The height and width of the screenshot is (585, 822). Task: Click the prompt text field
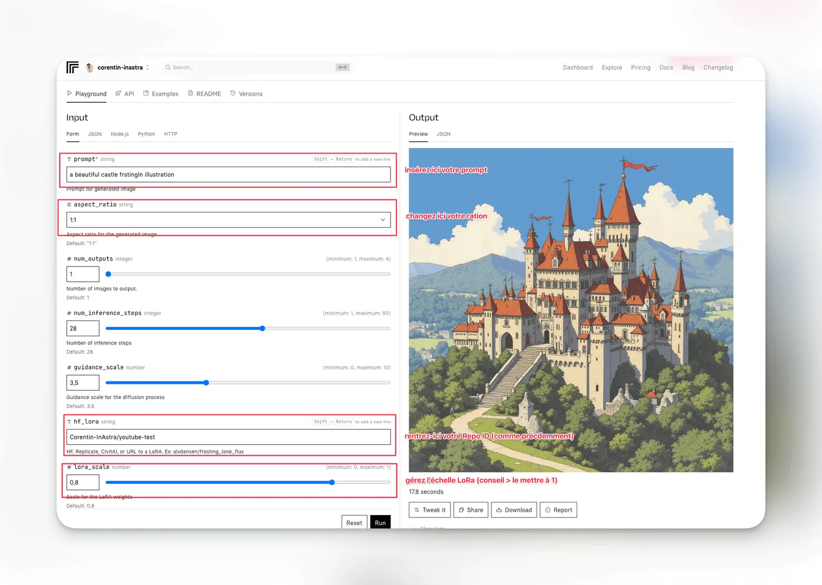click(228, 174)
